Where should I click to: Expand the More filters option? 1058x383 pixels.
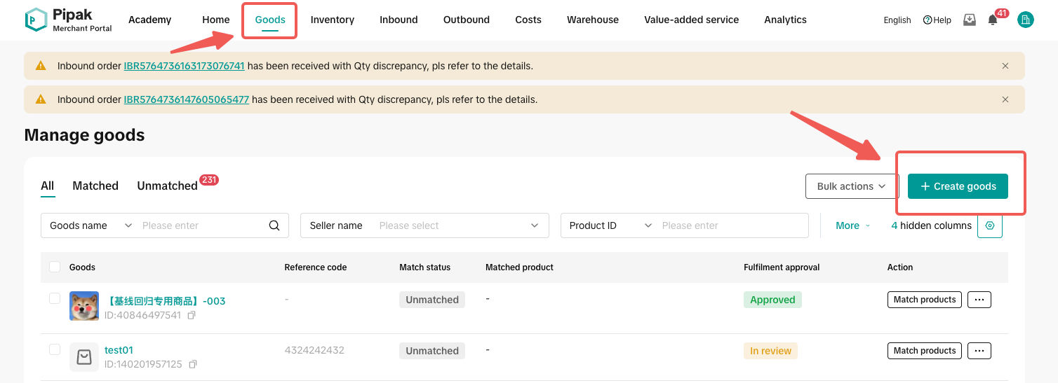pos(852,225)
